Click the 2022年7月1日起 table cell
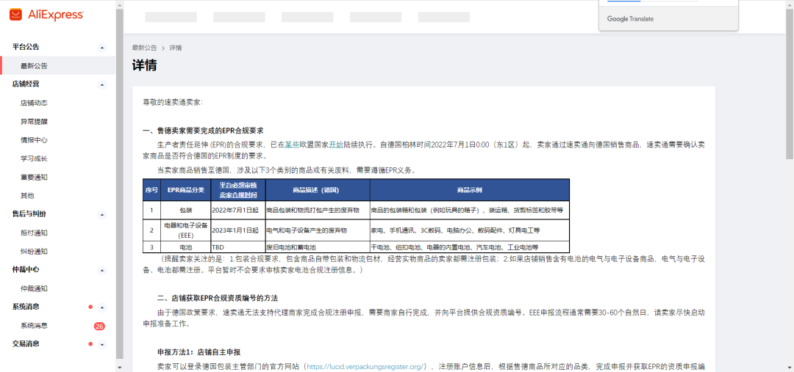 tap(238, 210)
